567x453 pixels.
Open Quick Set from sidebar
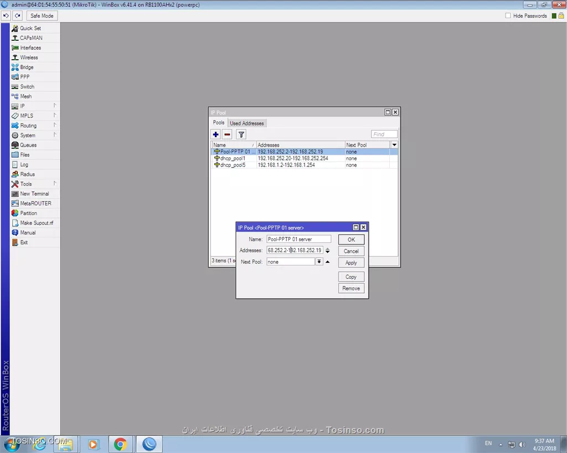30,28
